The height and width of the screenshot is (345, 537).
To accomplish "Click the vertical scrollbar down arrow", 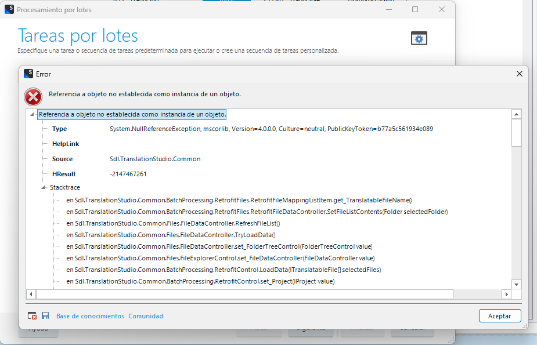I will click(x=516, y=285).
